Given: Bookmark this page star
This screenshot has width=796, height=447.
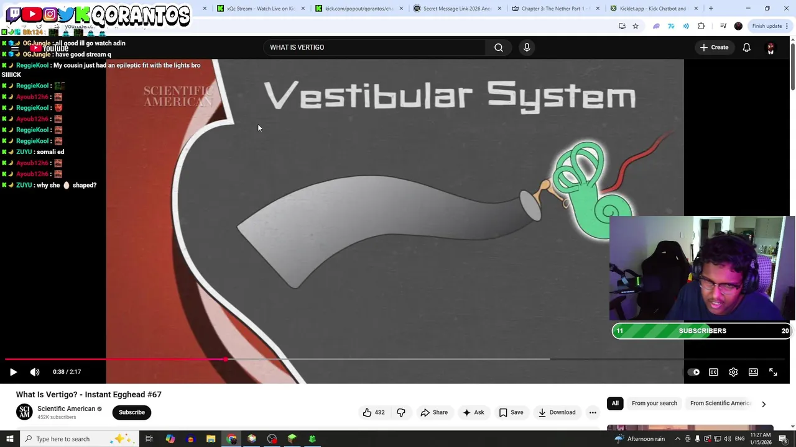Looking at the screenshot, I should 635,26.
